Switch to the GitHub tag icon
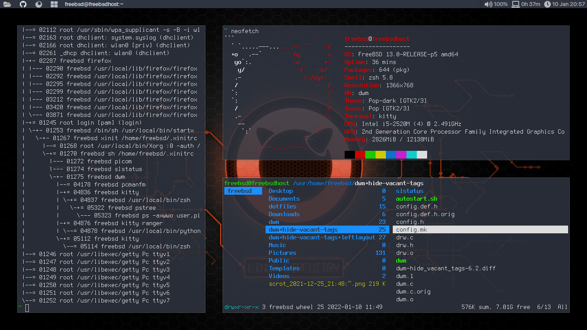Image resolution: width=587 pixels, height=330 pixels. 23,4
